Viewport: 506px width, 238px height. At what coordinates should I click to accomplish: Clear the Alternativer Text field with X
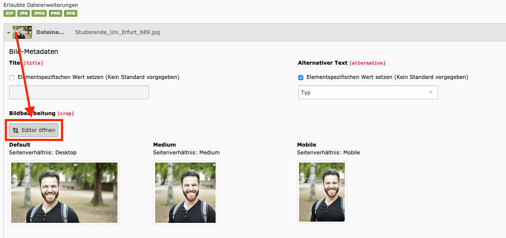(430, 92)
